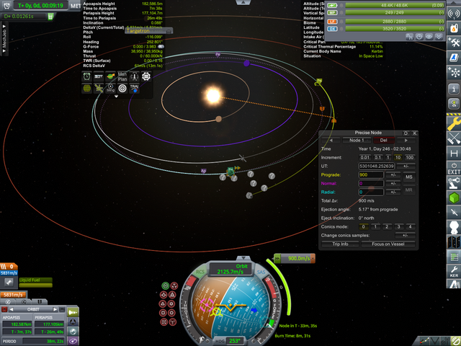Open the Maneuver Planner icon
Viewport: 461px width, 346px height.
point(122,76)
